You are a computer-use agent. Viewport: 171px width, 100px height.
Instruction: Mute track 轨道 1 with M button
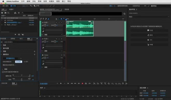click(x=56, y=23)
